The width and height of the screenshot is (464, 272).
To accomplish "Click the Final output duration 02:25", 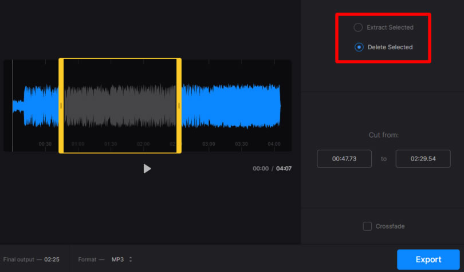I will [52, 259].
